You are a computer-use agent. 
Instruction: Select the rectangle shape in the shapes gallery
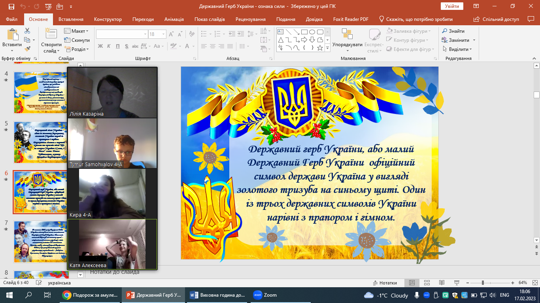tap(304, 32)
